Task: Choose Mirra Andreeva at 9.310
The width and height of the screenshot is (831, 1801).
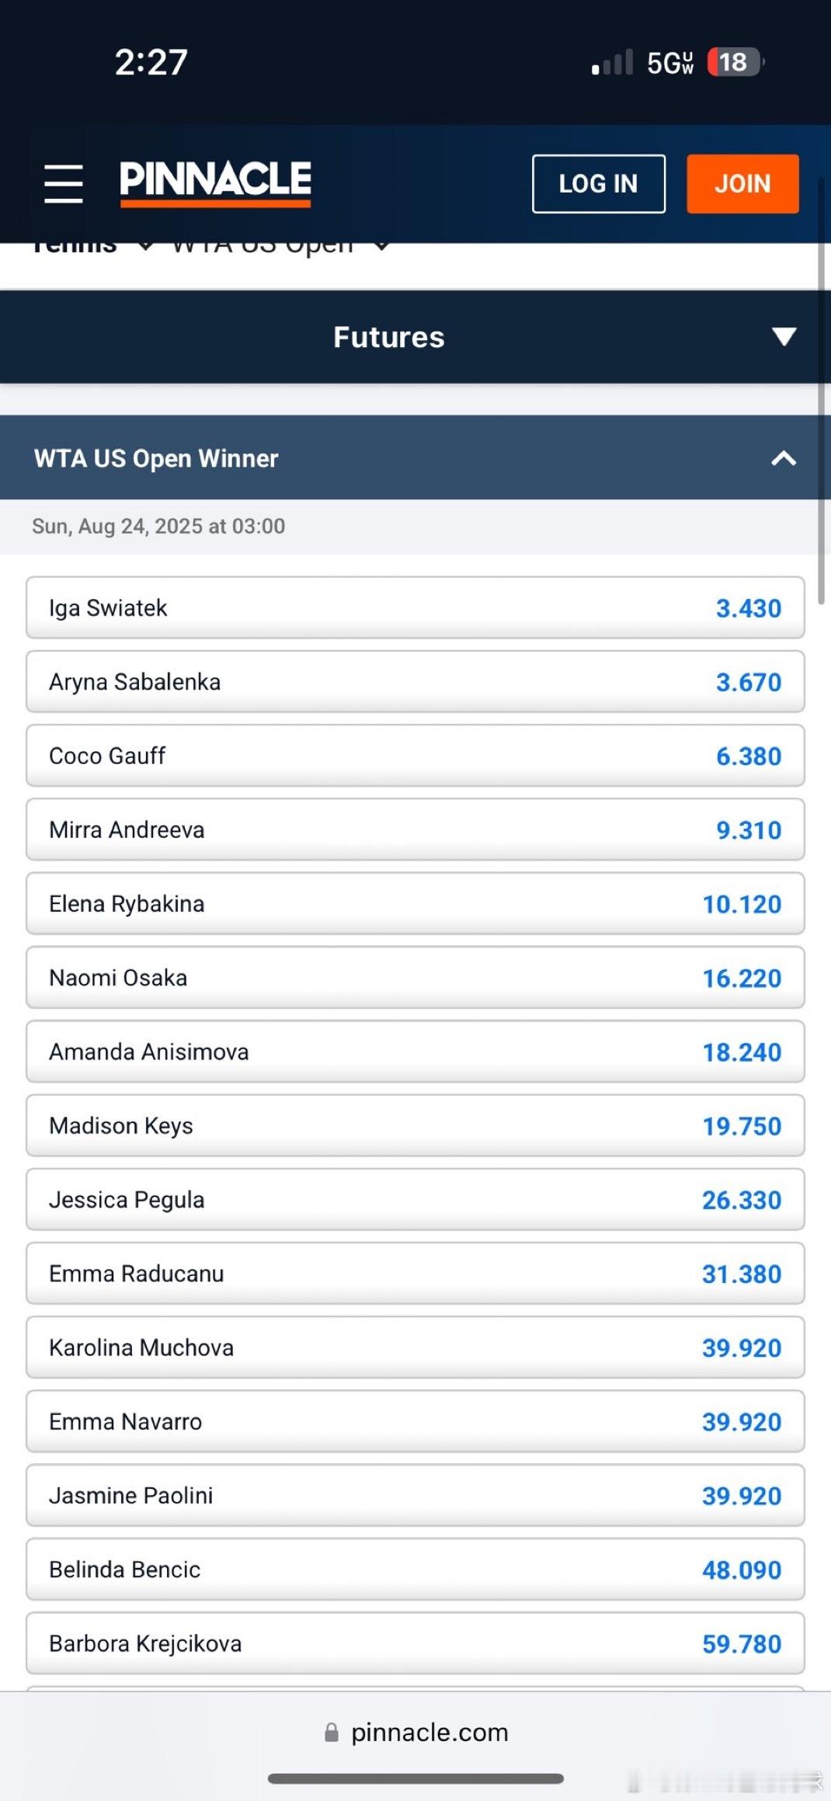Action: 415,829
